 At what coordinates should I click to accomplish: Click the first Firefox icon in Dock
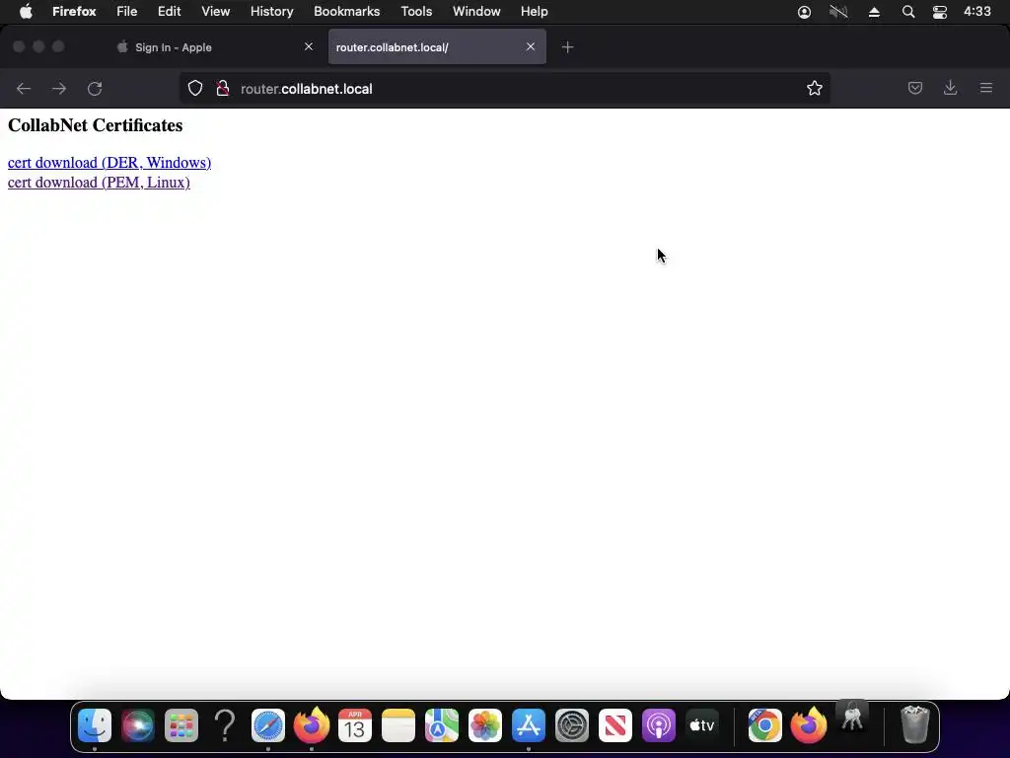(312, 725)
